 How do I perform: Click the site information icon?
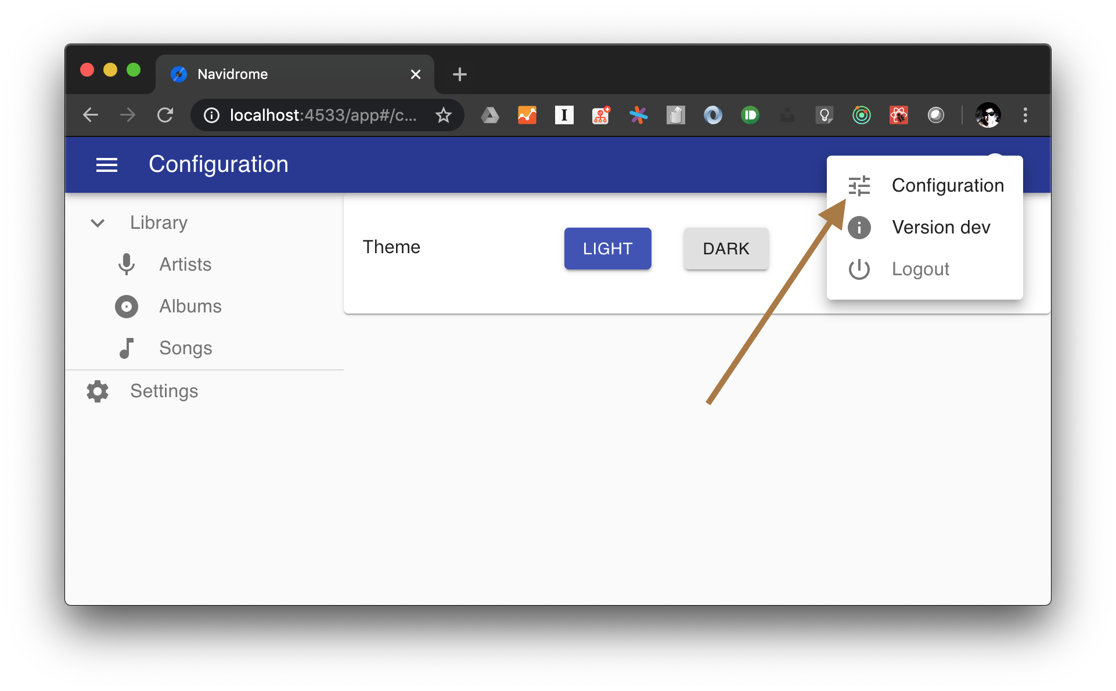[212, 116]
